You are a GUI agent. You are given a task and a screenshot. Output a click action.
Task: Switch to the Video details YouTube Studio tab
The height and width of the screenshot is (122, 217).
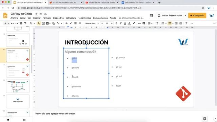(x=102, y=2)
